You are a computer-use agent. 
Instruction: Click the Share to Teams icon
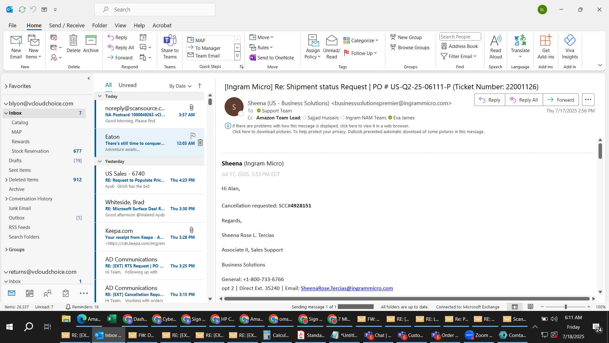170,47
